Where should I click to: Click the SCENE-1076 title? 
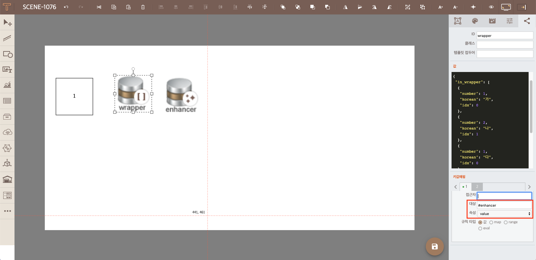pyautogui.click(x=39, y=7)
